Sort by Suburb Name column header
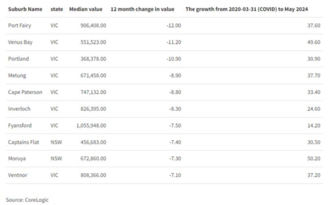 click(x=25, y=9)
